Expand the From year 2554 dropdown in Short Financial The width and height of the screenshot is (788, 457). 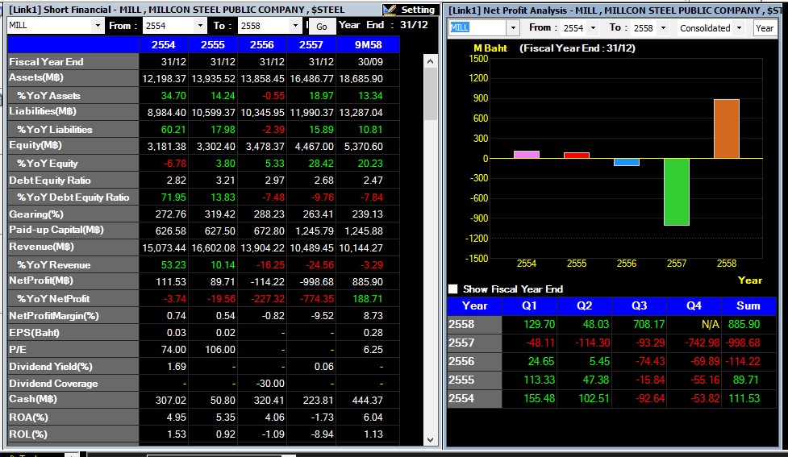(200, 26)
